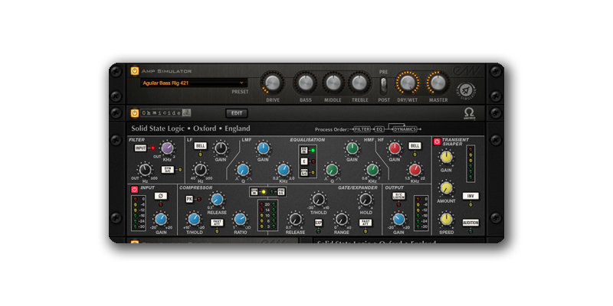
Task: Click the Omnicide module power icon
Action: tap(134, 112)
